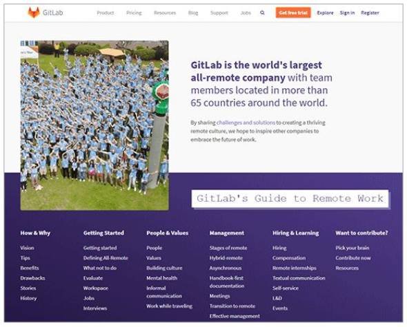Open the Drawbacks link
Viewport: 407px width, 327px height.
click(x=32, y=278)
